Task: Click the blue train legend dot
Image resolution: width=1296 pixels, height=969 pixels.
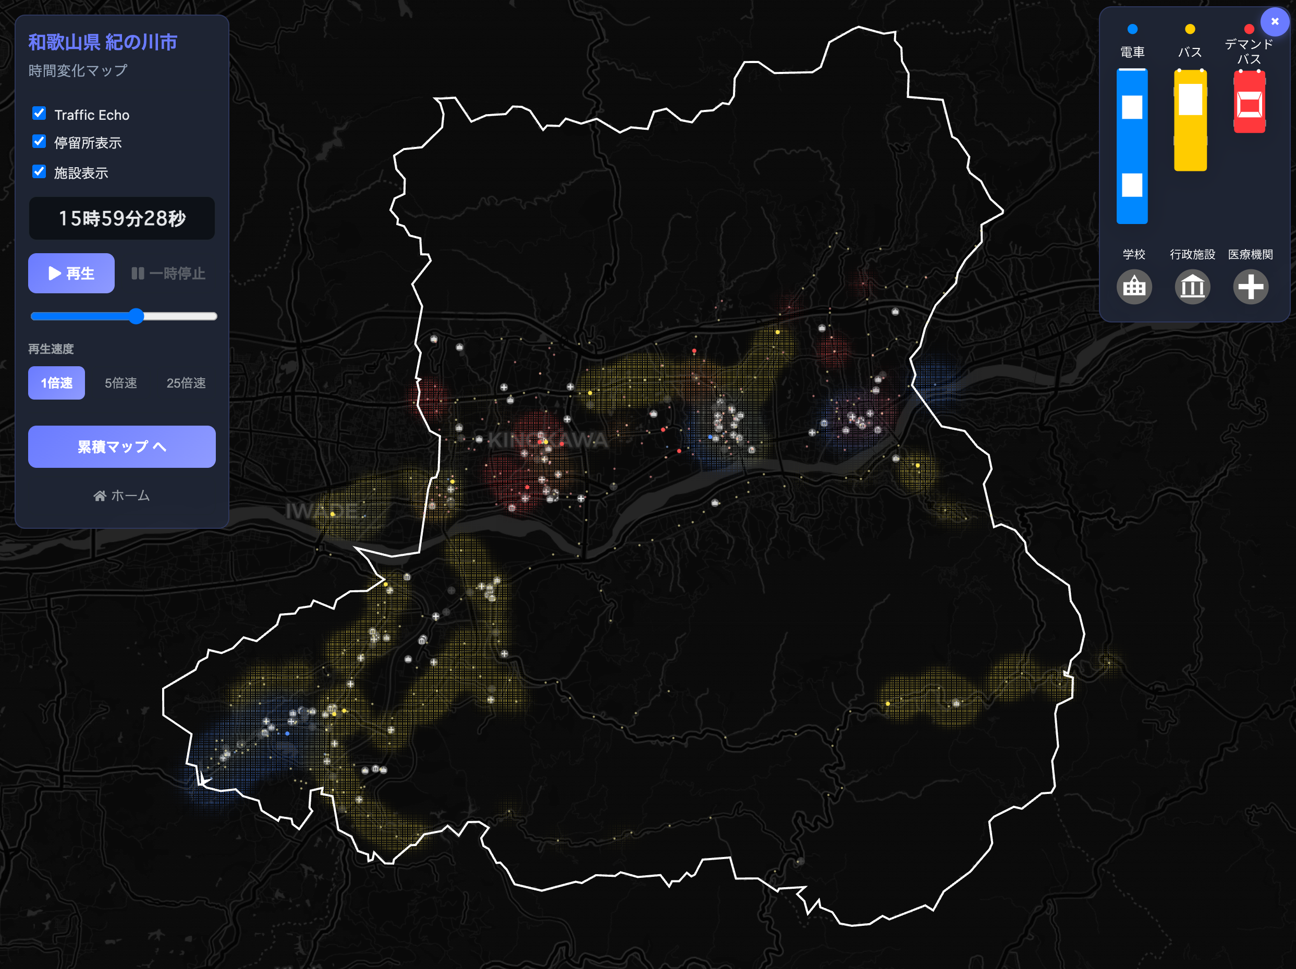Action: click(1132, 29)
